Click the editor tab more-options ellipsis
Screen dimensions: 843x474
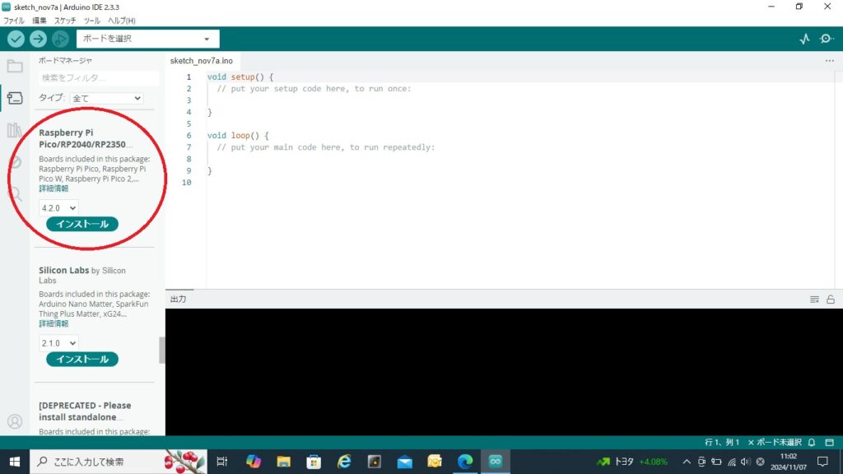coord(830,61)
